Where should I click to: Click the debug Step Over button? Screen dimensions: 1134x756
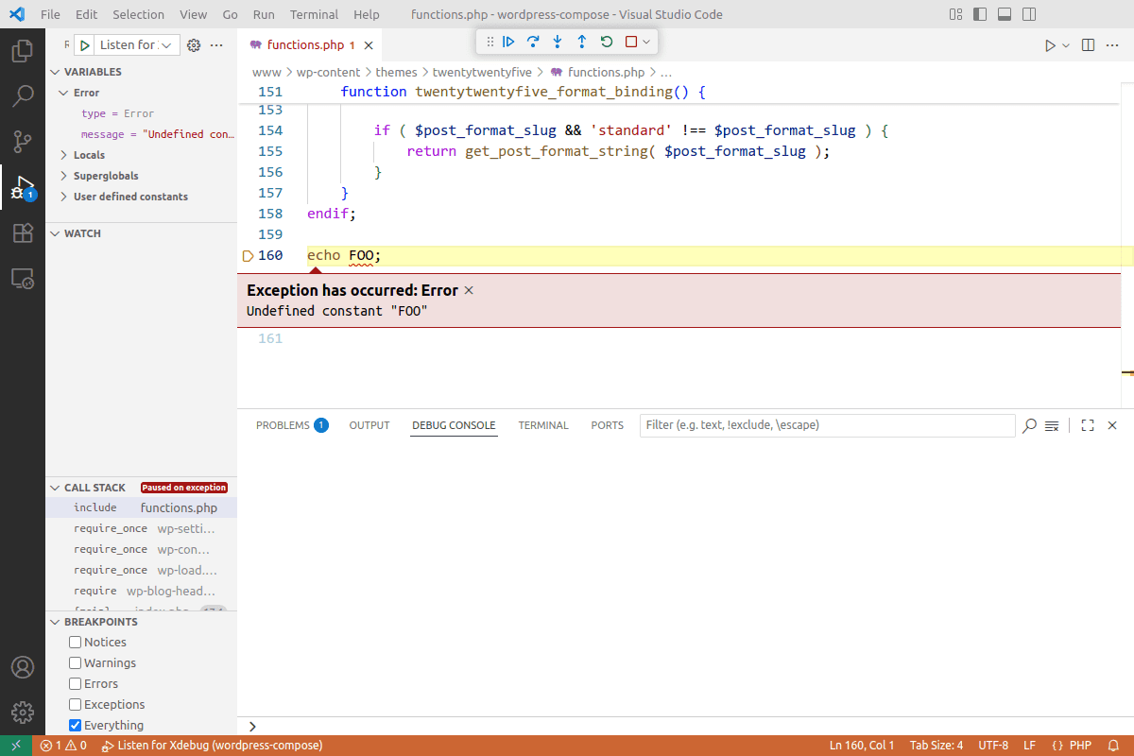(x=533, y=42)
